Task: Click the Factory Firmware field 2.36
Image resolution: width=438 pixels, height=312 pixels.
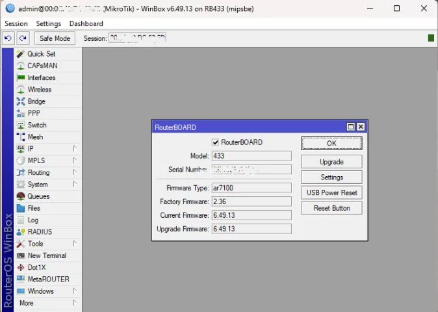Action: coord(251,201)
